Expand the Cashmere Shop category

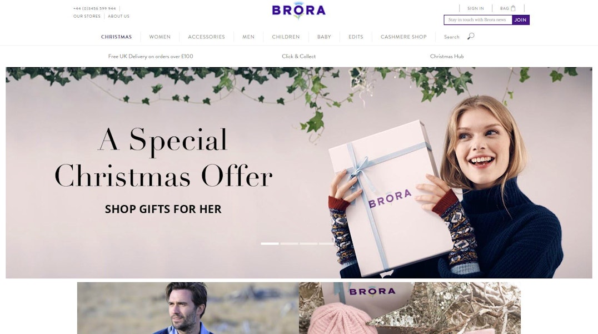(403, 37)
